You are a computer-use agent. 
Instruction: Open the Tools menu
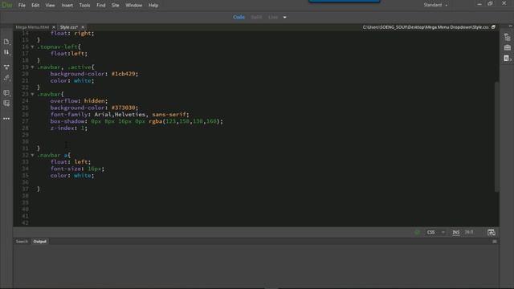(84, 6)
